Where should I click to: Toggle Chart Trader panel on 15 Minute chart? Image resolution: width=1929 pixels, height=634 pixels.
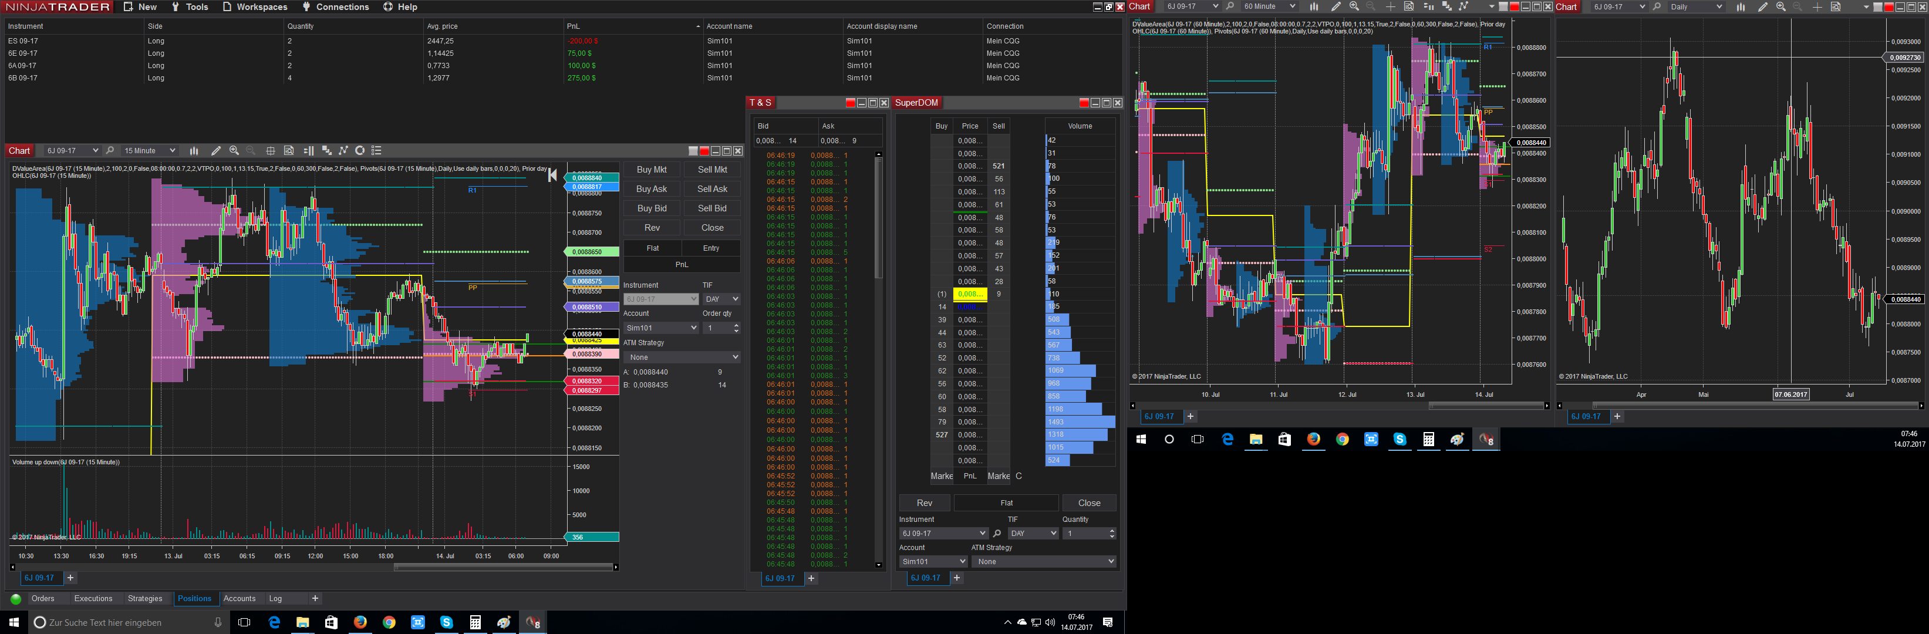coord(308,150)
